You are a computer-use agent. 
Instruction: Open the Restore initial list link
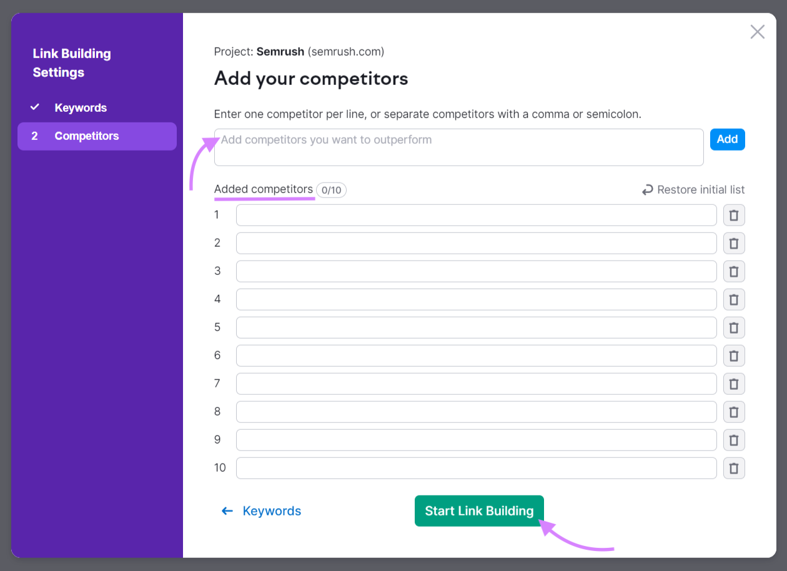point(700,189)
